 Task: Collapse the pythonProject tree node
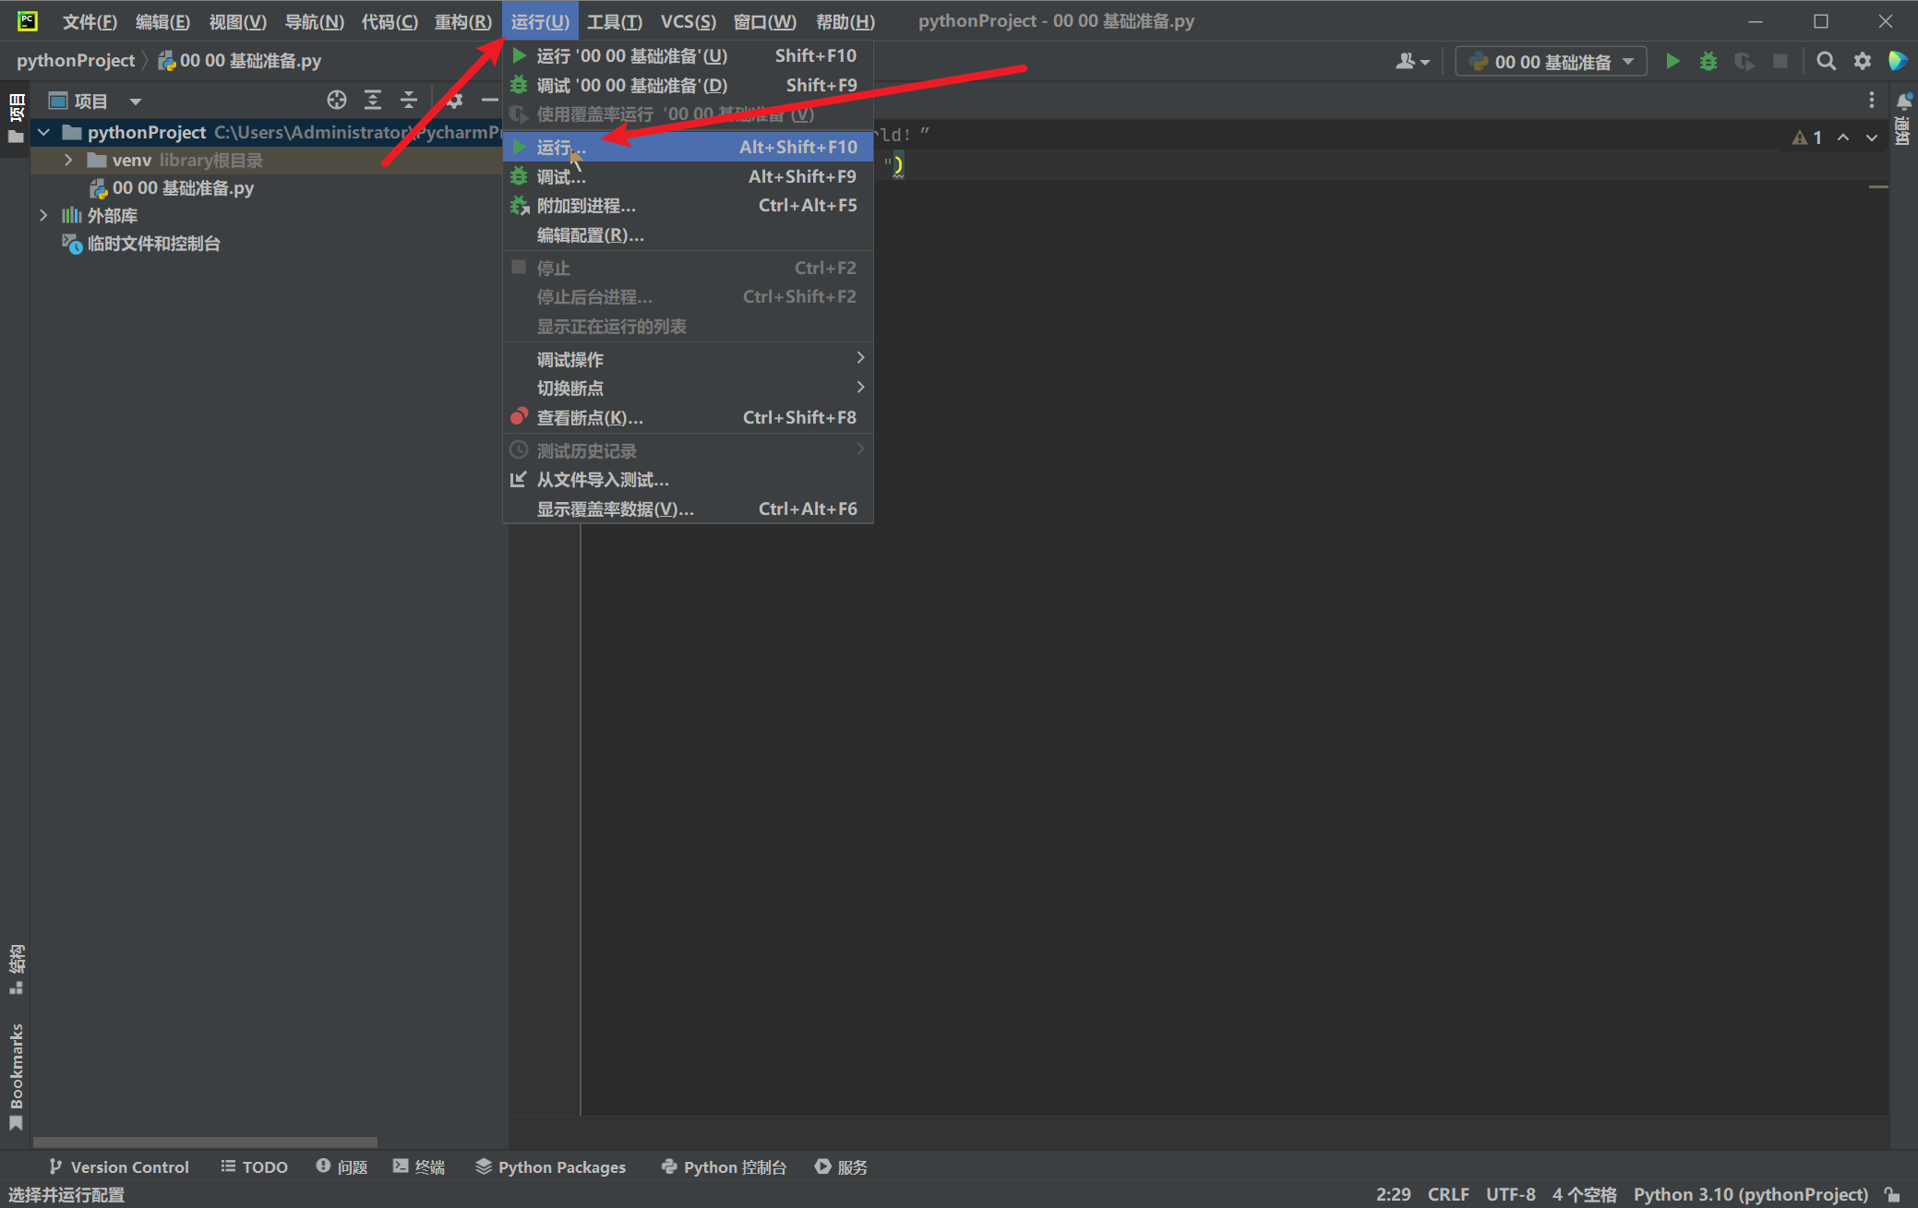(43, 133)
